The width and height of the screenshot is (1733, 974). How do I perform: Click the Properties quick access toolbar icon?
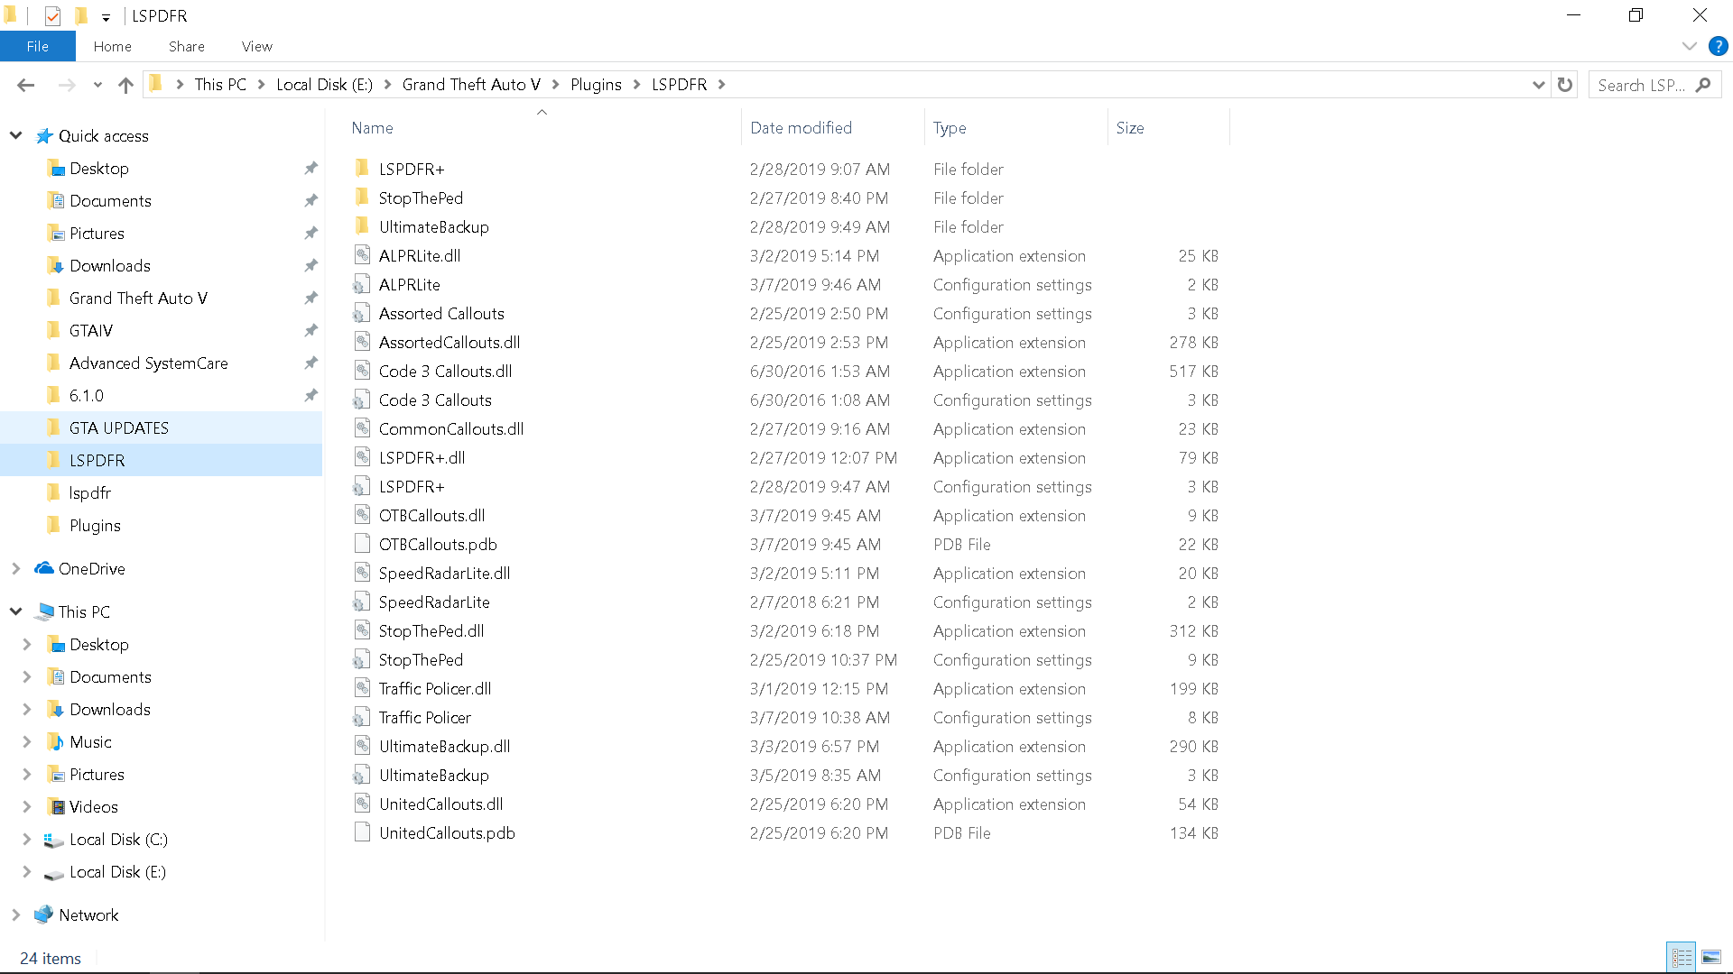52,15
